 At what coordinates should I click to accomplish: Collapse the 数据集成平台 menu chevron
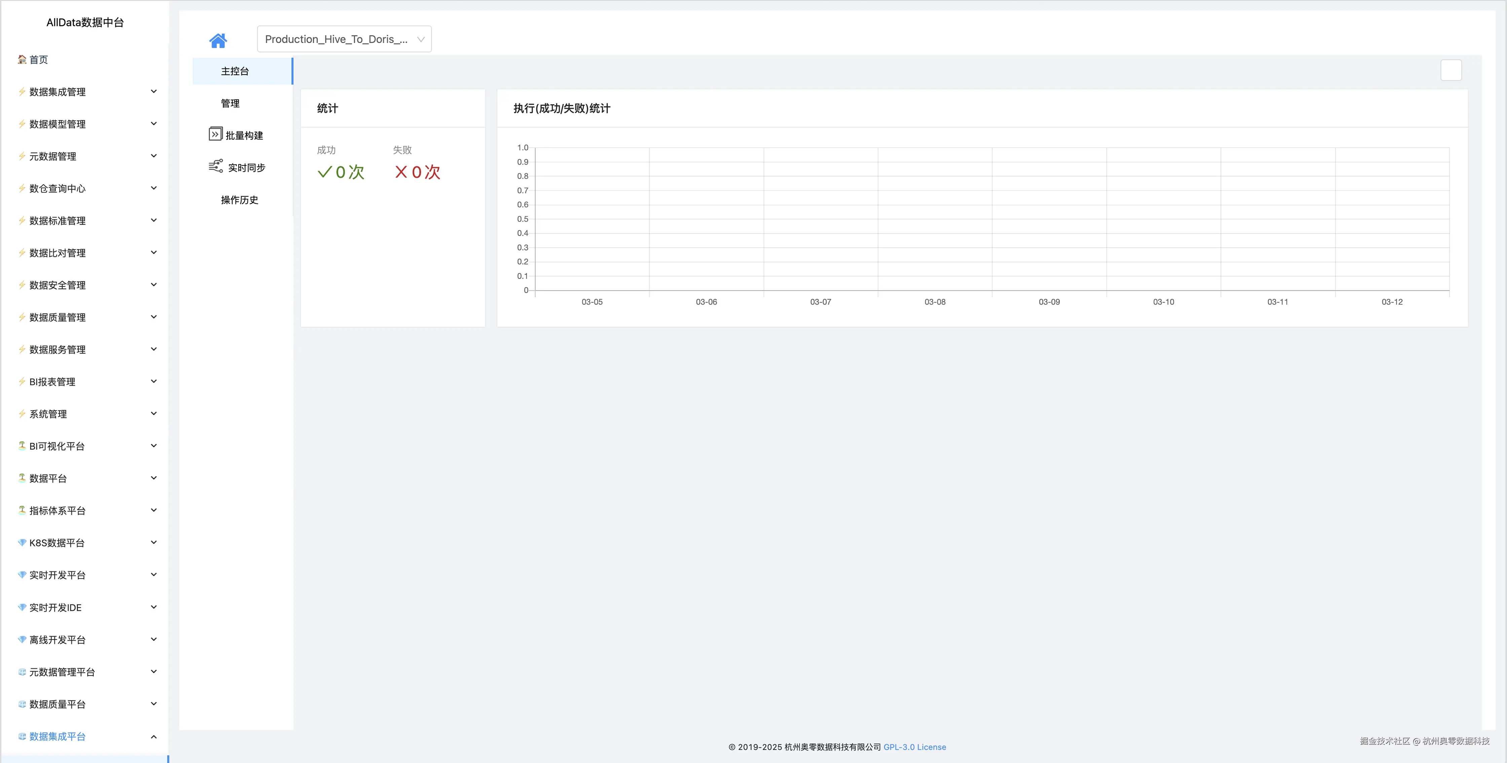[x=154, y=737]
